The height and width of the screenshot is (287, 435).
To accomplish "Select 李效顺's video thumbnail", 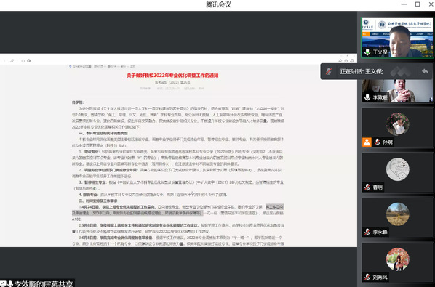I will (398, 91).
